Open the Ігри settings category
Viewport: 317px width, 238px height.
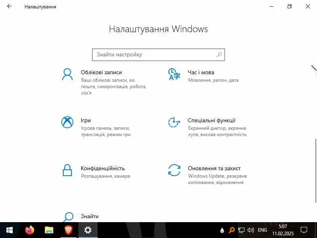[x=86, y=121]
